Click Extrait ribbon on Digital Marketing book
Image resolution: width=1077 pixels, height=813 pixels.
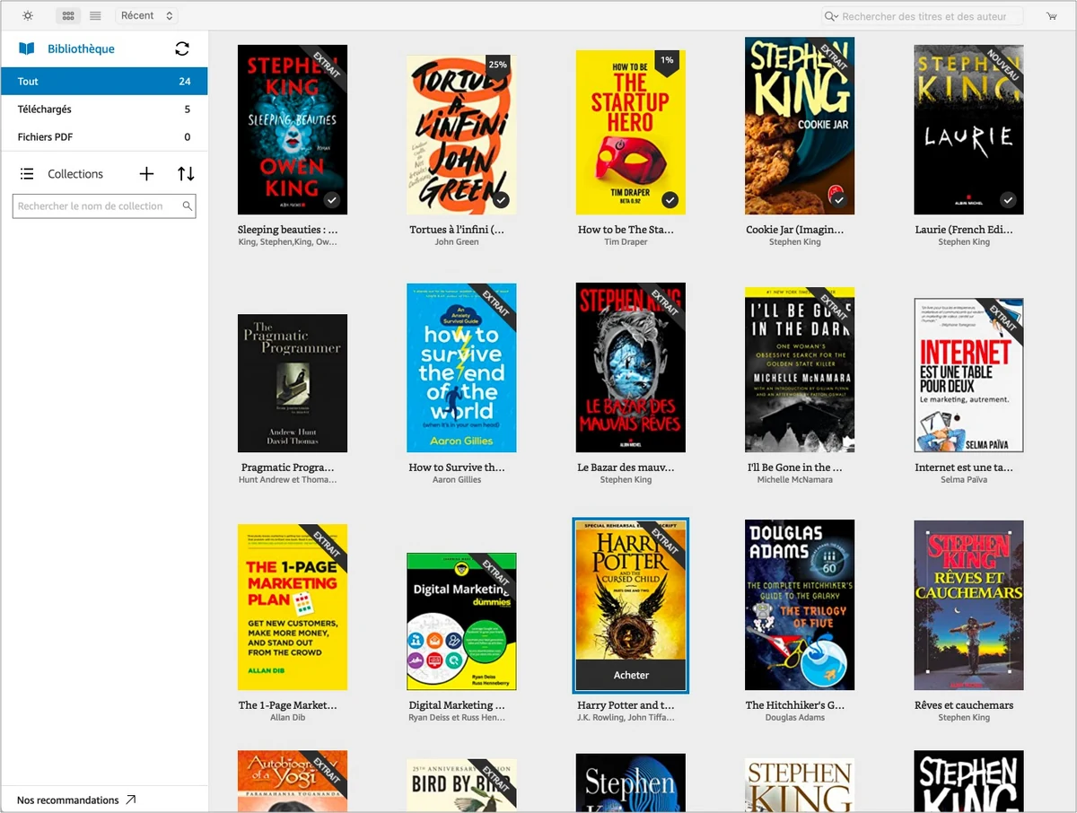click(x=493, y=575)
